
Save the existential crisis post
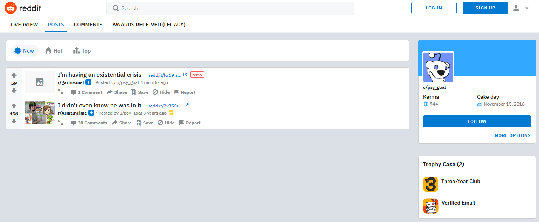pyautogui.click(x=140, y=92)
